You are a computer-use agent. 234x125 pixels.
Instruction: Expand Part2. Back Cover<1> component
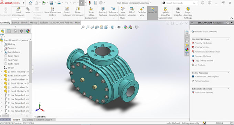pyautogui.click(x=1, y=75)
